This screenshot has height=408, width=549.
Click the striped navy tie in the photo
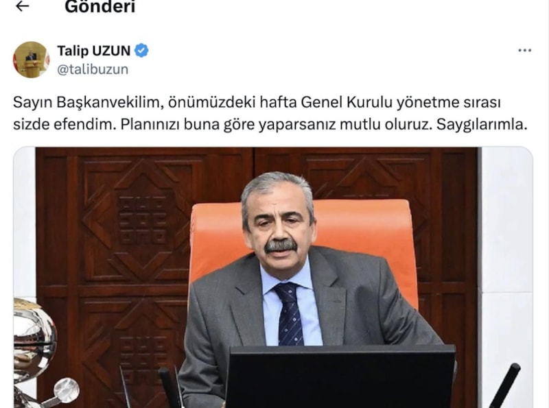tap(289, 314)
